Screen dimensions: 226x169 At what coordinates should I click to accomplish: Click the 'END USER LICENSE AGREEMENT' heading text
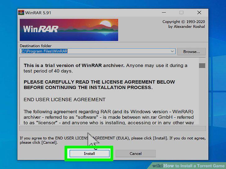(x=65, y=100)
